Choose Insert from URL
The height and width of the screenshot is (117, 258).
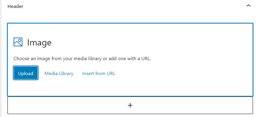(x=99, y=74)
